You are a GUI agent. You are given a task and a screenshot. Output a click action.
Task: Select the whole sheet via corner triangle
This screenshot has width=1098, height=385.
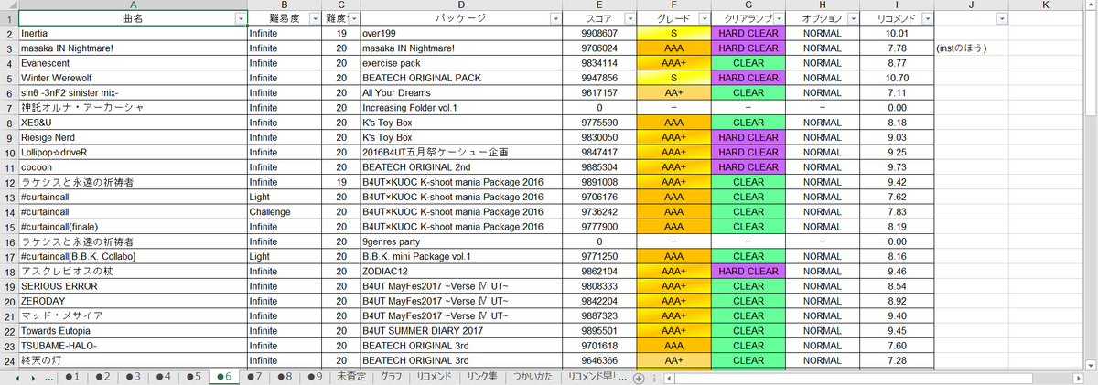8,5
